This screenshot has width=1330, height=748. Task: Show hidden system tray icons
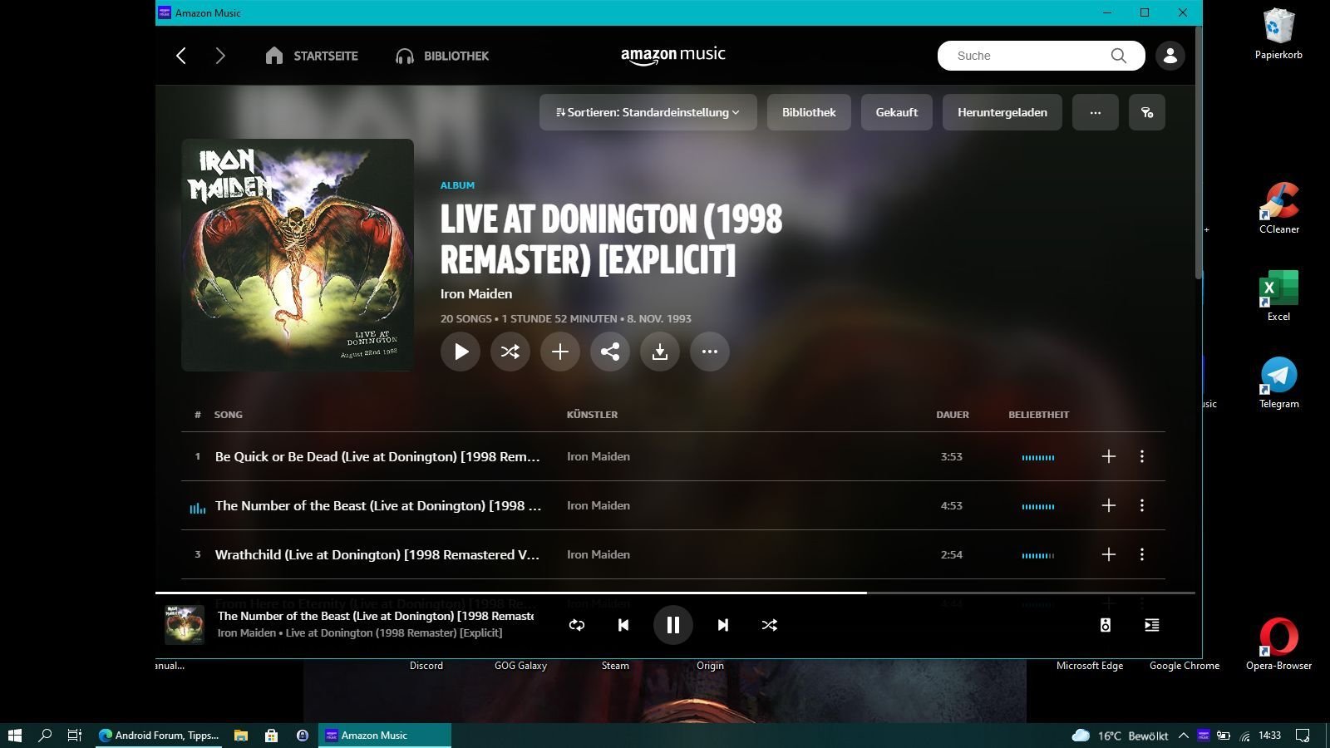pyautogui.click(x=1184, y=736)
